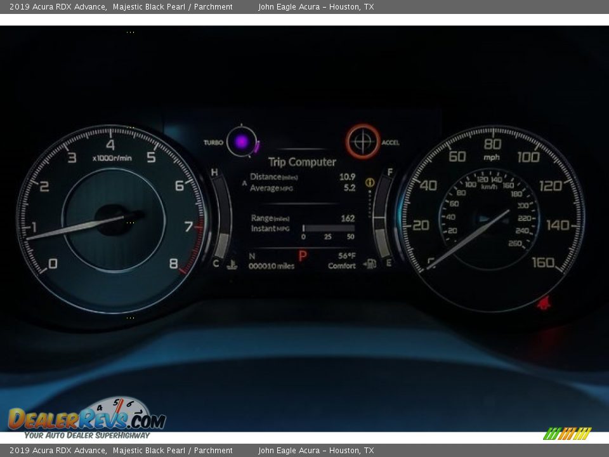Click the purple Turbo boost gauge
Screen dimensions: 609x457
click(x=242, y=142)
